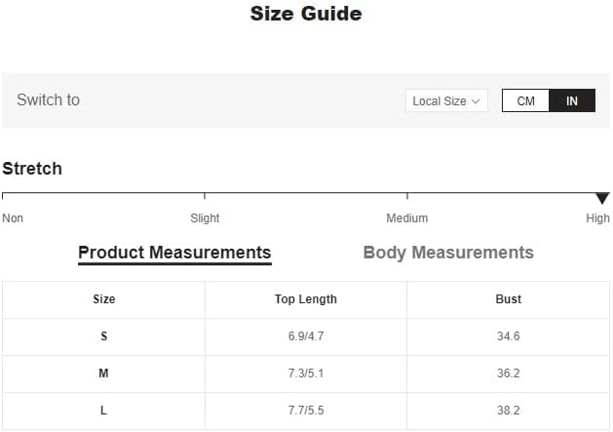Open the Product Measurements tab
The width and height of the screenshot is (613, 432).
[174, 253]
